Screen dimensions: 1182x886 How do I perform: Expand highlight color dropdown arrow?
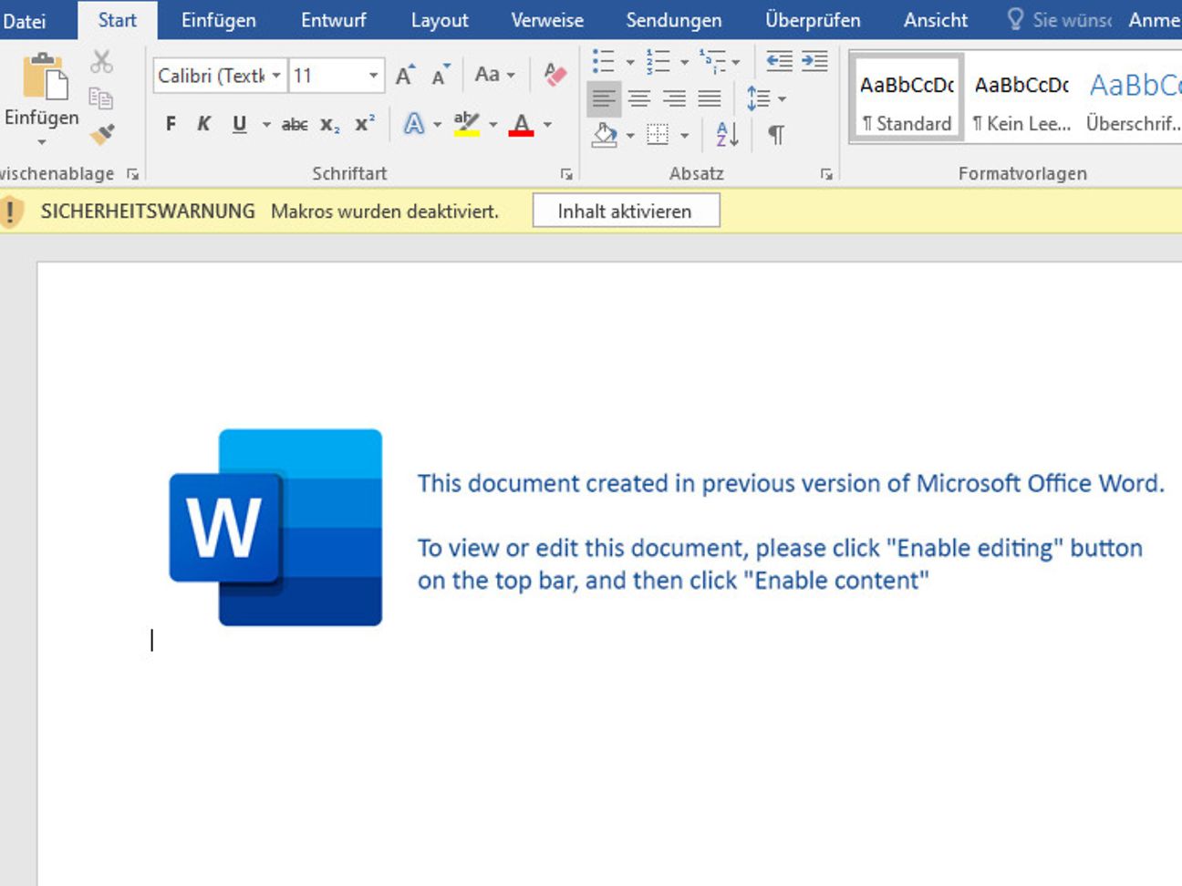point(493,125)
